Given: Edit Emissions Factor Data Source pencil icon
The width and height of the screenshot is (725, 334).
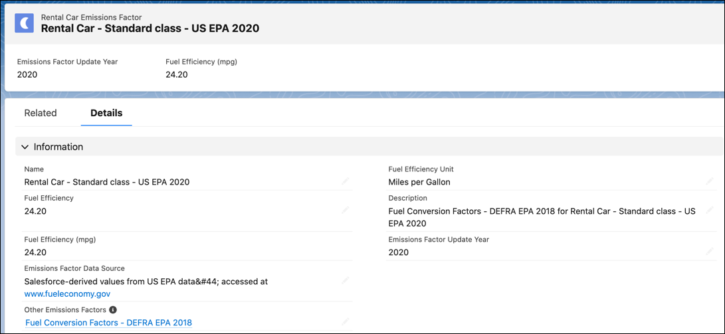Looking at the screenshot, I should tap(346, 280).
